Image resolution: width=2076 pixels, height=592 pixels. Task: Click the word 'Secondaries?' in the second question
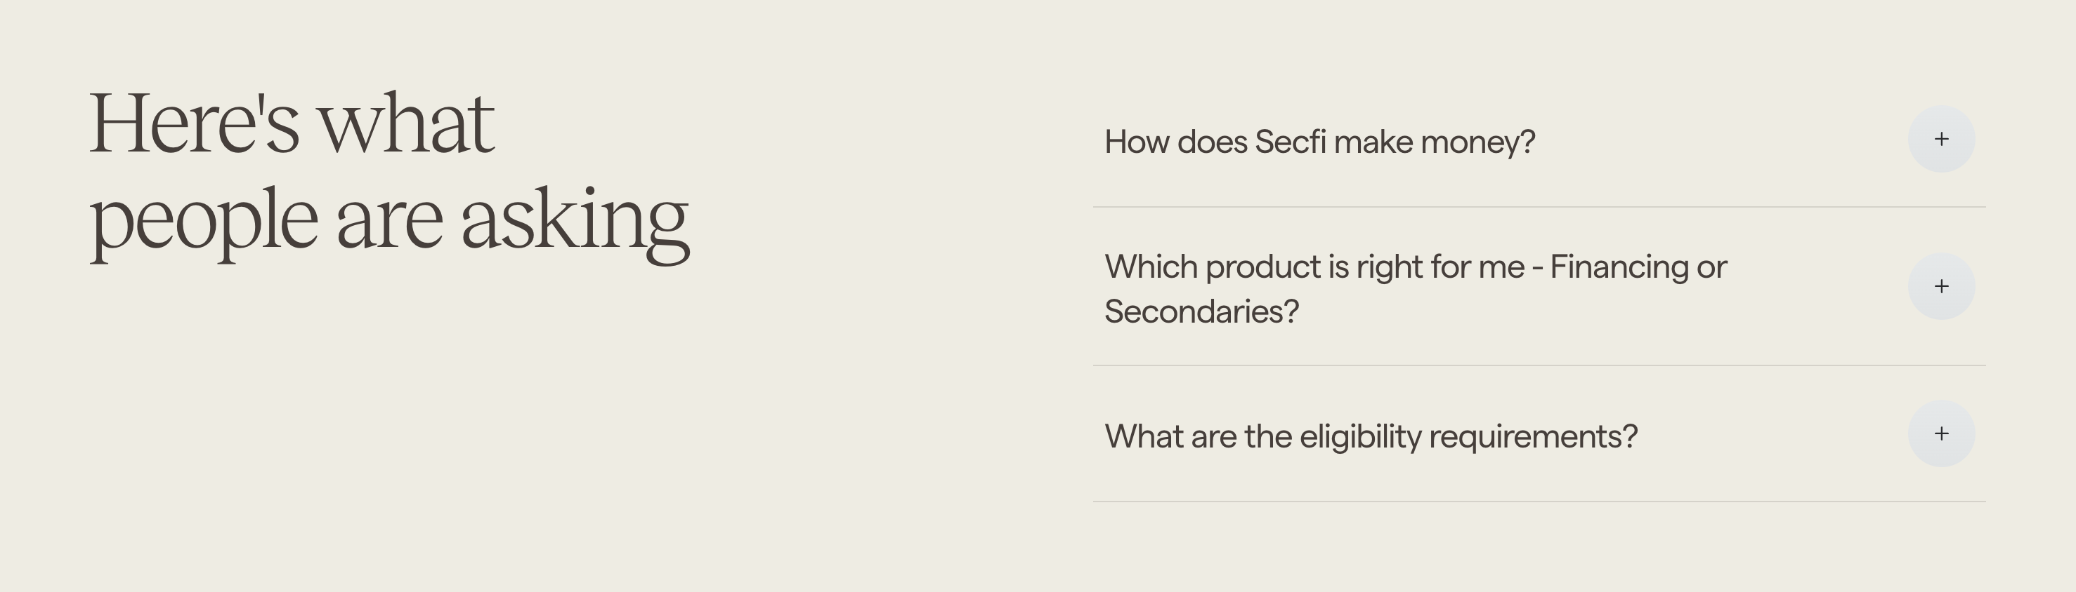click(x=1201, y=312)
